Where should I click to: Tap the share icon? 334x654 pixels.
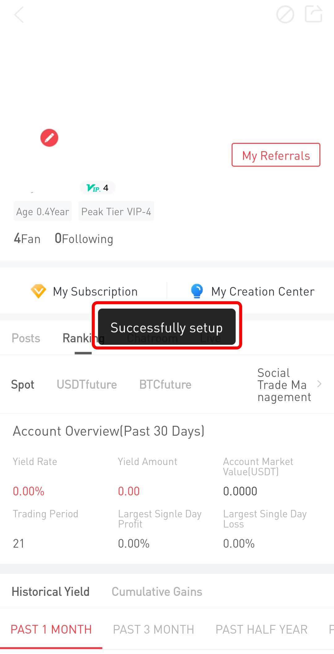tap(314, 14)
